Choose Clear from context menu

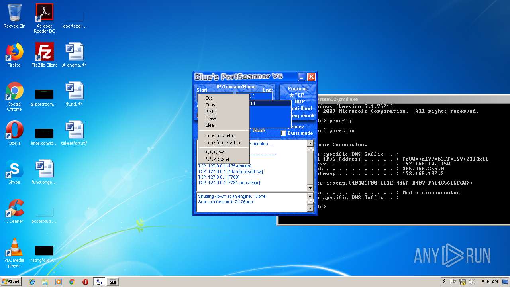pos(224,125)
